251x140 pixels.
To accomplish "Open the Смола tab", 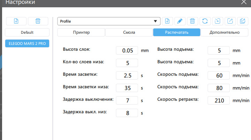I will click(129, 32).
